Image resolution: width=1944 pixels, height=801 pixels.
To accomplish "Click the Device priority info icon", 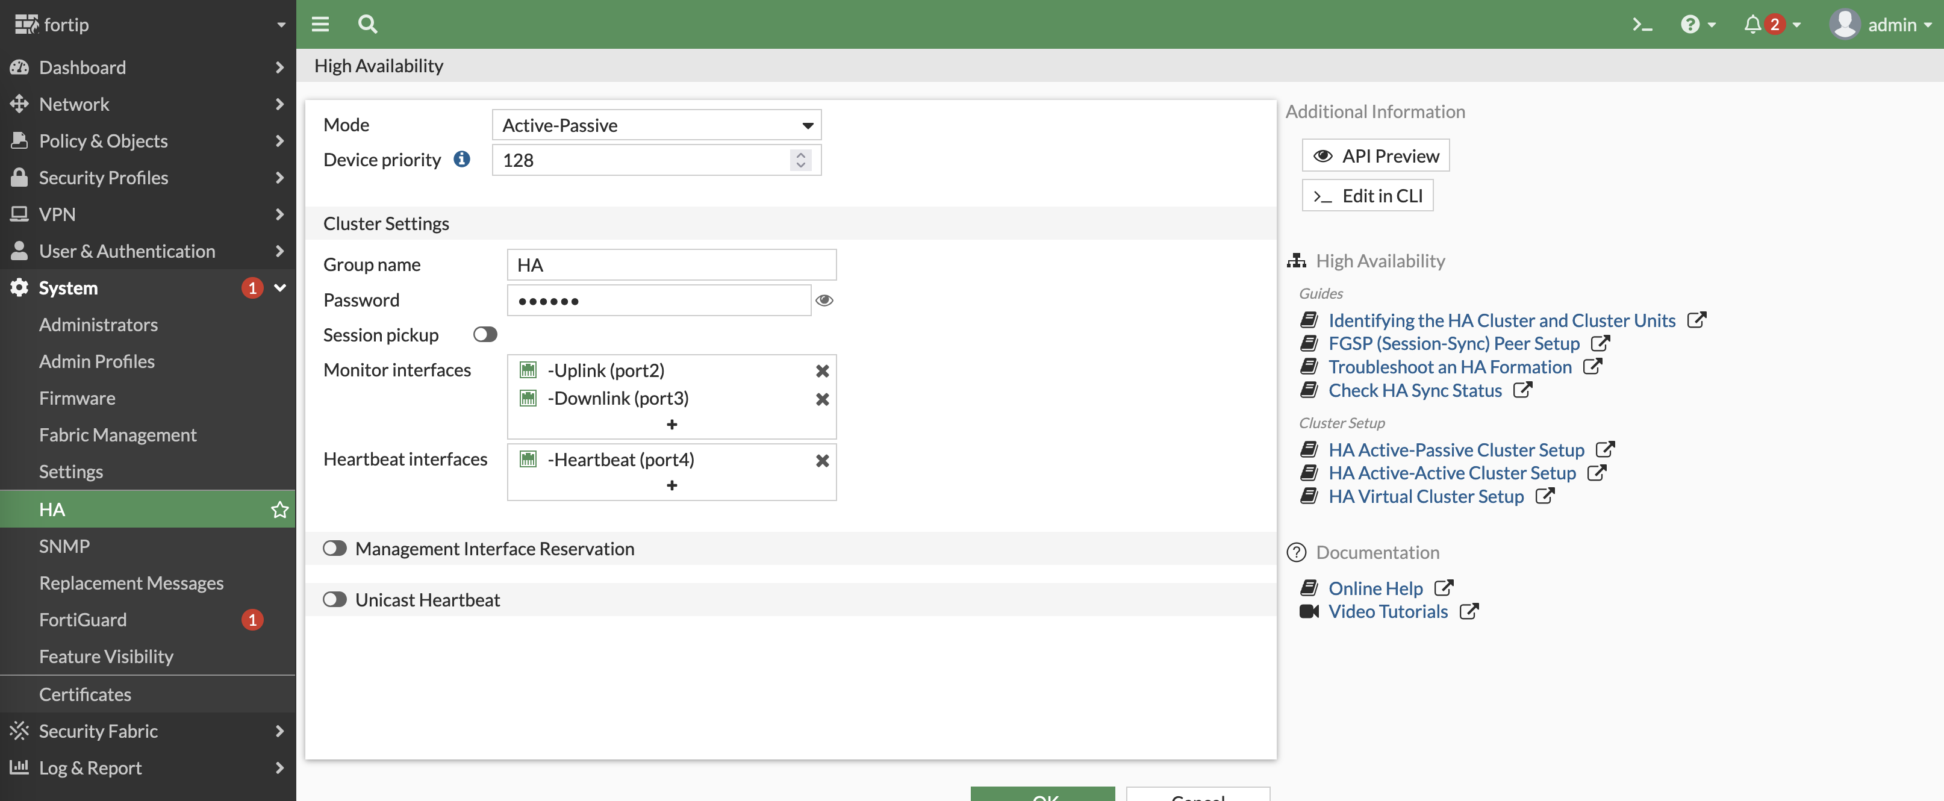I will 462,159.
